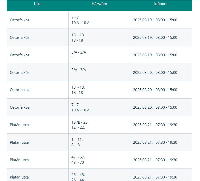
Task: Click the Időpont column header
Action: [x=161, y=4]
